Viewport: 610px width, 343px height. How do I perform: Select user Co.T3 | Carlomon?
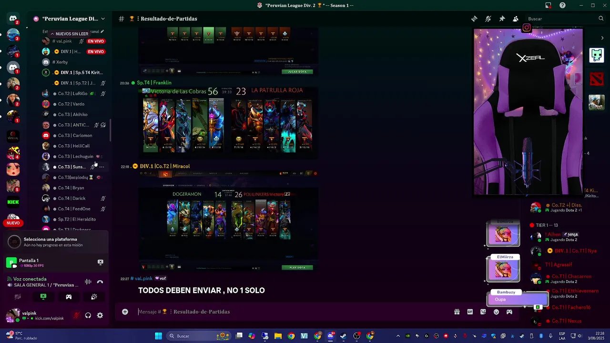pos(75,135)
